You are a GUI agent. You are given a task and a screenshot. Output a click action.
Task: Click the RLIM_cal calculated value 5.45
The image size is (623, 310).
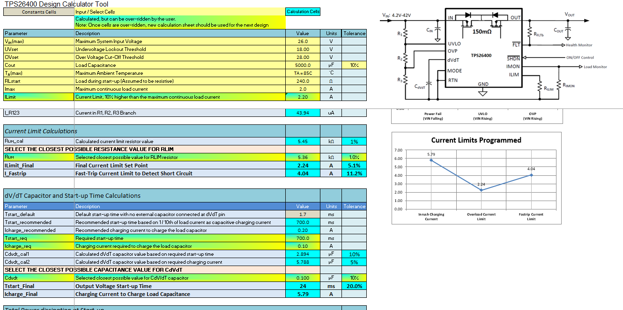[303, 141]
